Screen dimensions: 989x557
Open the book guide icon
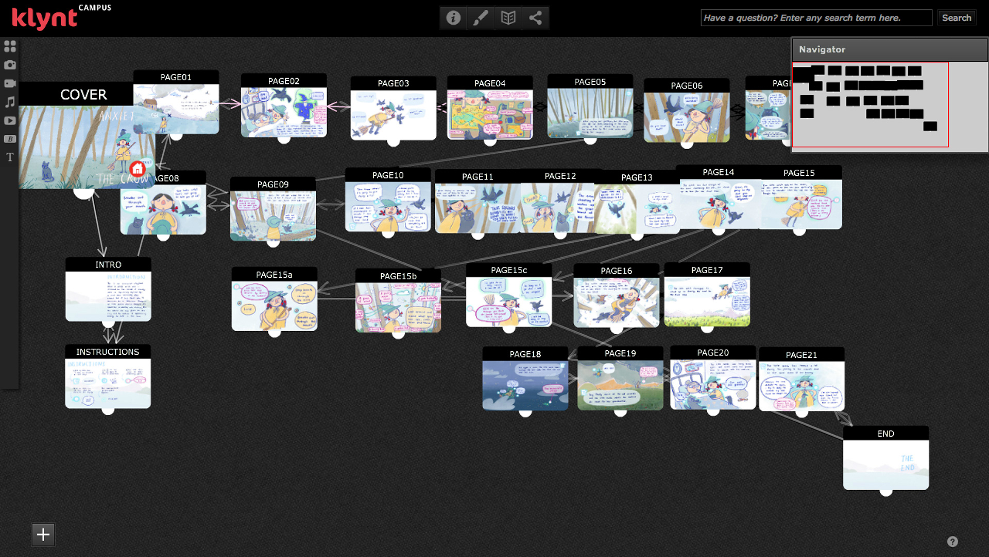508,18
